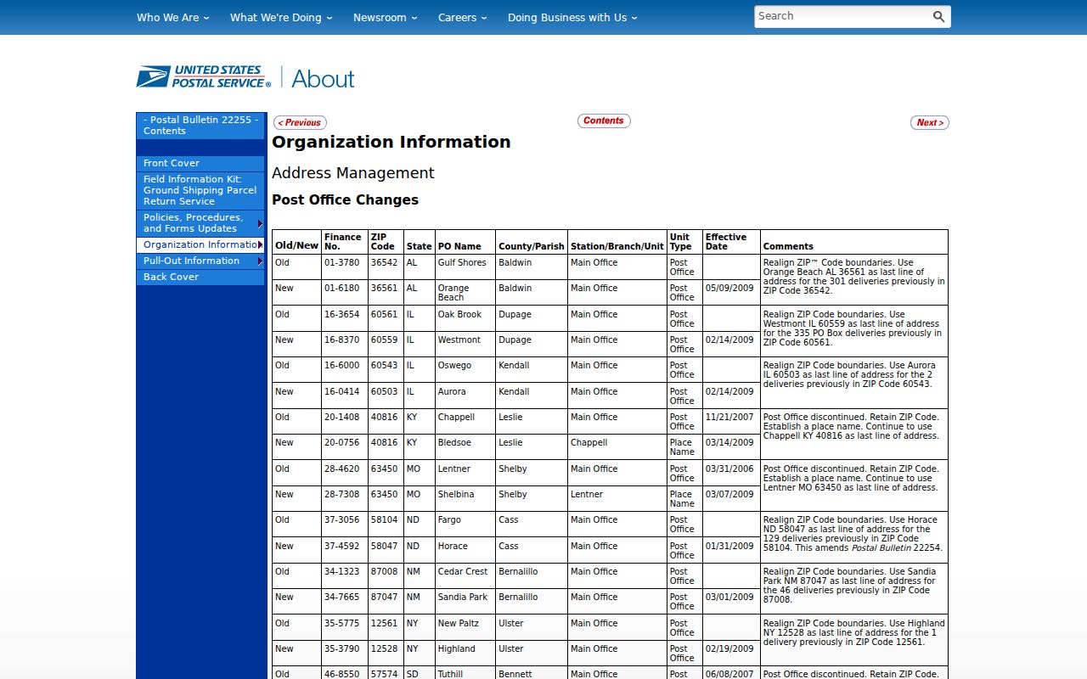Click the search magnifier icon
The image size is (1087, 679).
pyautogui.click(x=938, y=16)
